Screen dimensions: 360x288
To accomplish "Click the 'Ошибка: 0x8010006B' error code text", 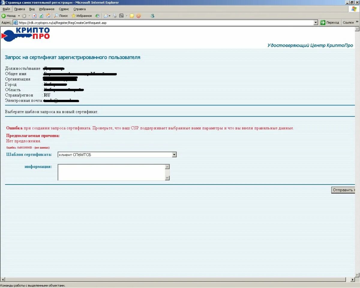I will pyautogui.click(x=28, y=148).
